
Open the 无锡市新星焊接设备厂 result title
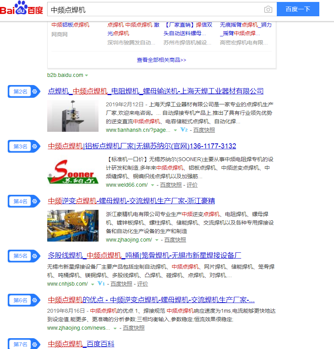[145, 255]
